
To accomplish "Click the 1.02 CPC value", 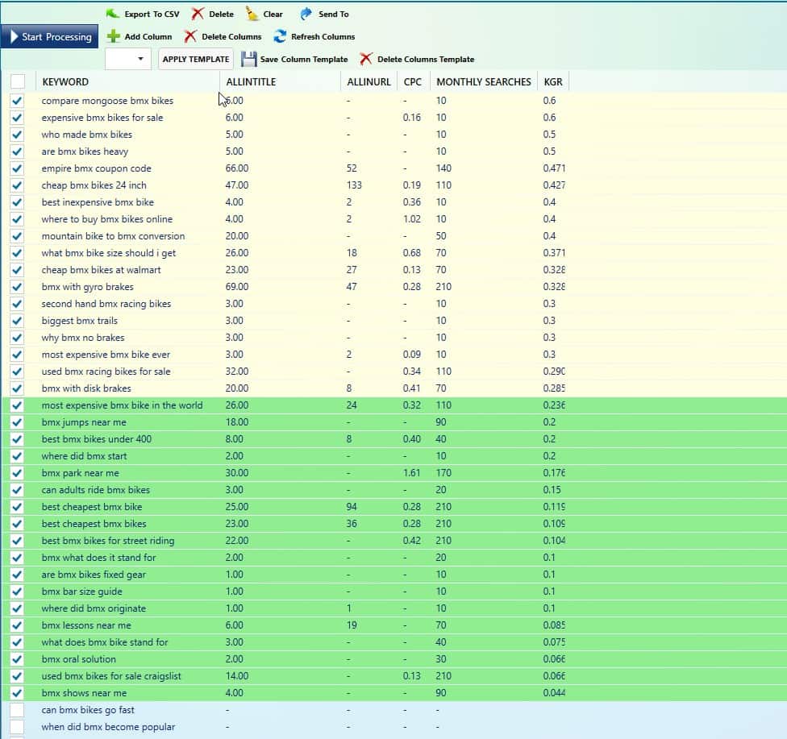I will pos(411,219).
